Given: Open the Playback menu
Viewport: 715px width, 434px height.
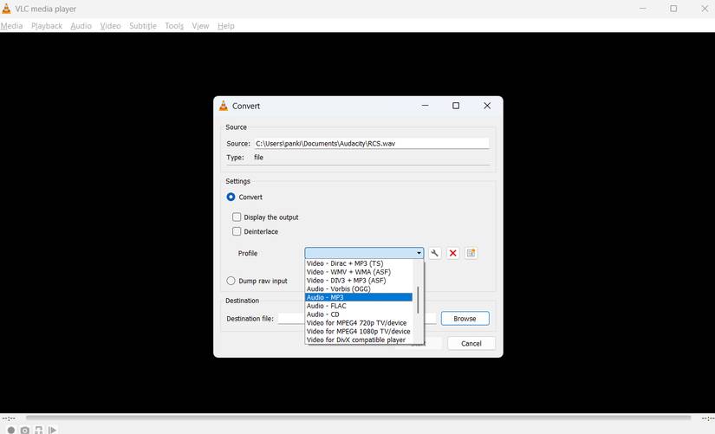Looking at the screenshot, I should [x=47, y=26].
